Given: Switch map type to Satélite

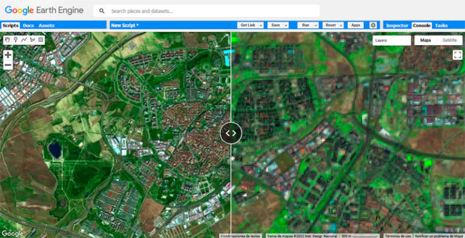Looking at the screenshot, I should point(450,40).
